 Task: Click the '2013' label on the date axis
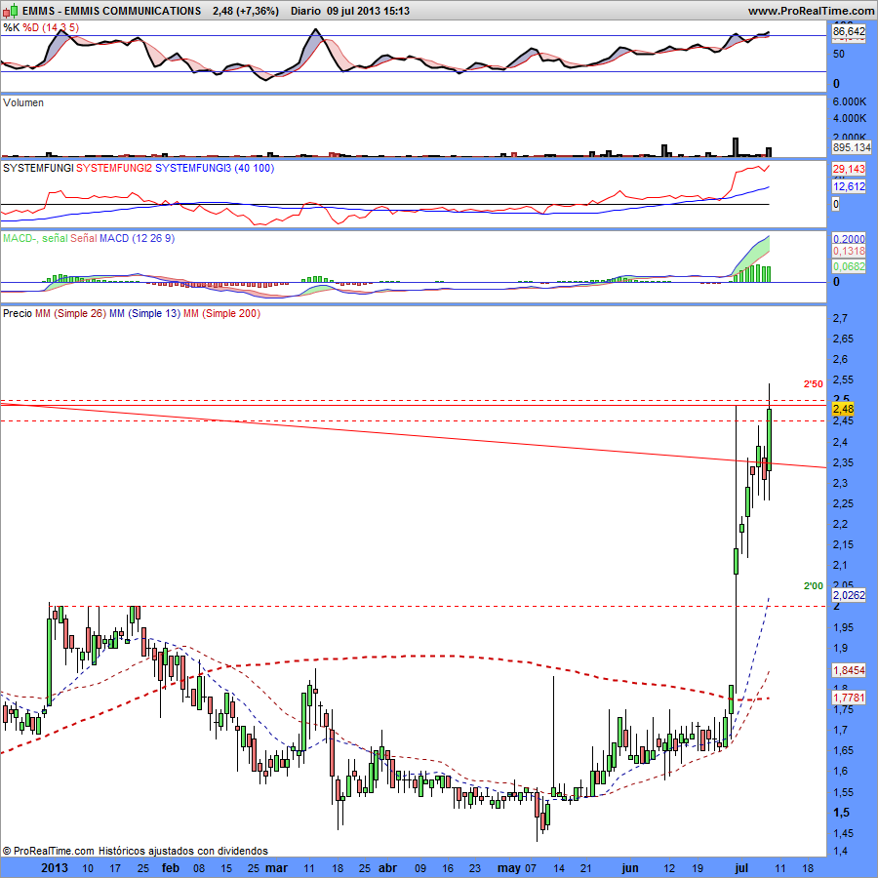(x=55, y=868)
